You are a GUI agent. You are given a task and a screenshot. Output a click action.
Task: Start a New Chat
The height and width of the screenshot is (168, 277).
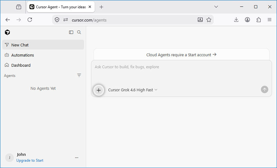[43, 45]
